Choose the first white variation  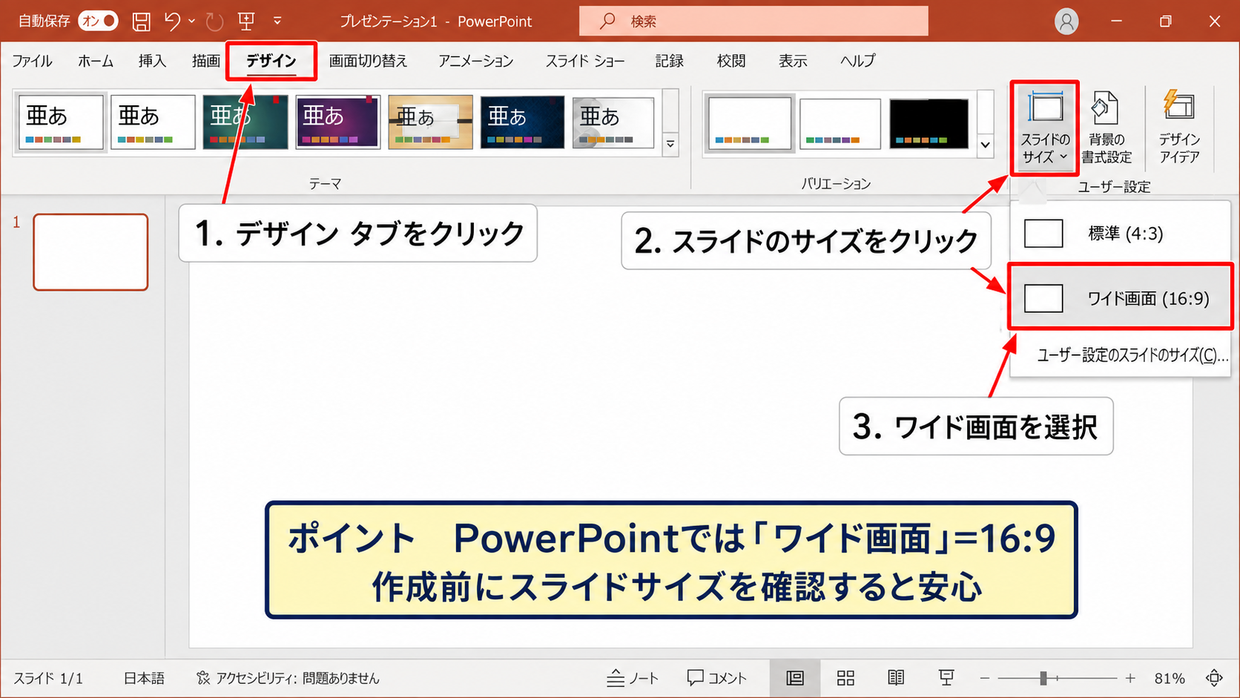pyautogui.click(x=750, y=123)
